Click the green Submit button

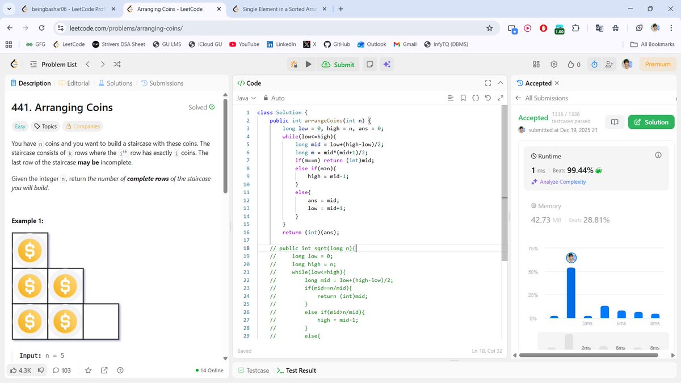(338, 64)
